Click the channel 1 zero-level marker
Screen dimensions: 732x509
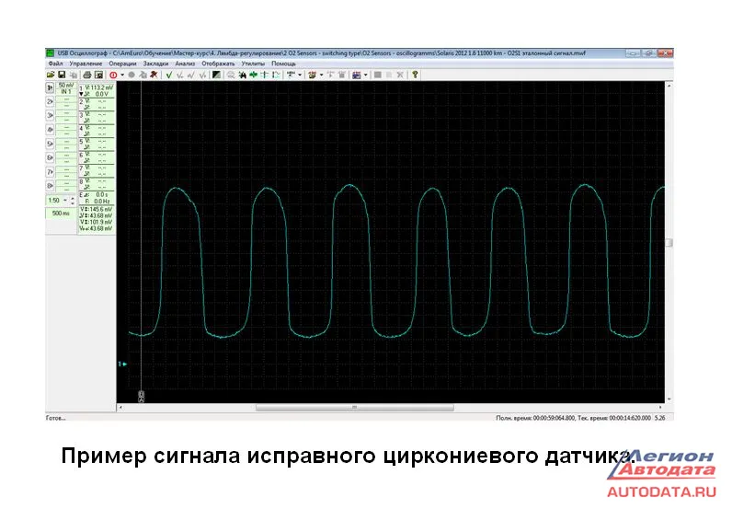122,364
